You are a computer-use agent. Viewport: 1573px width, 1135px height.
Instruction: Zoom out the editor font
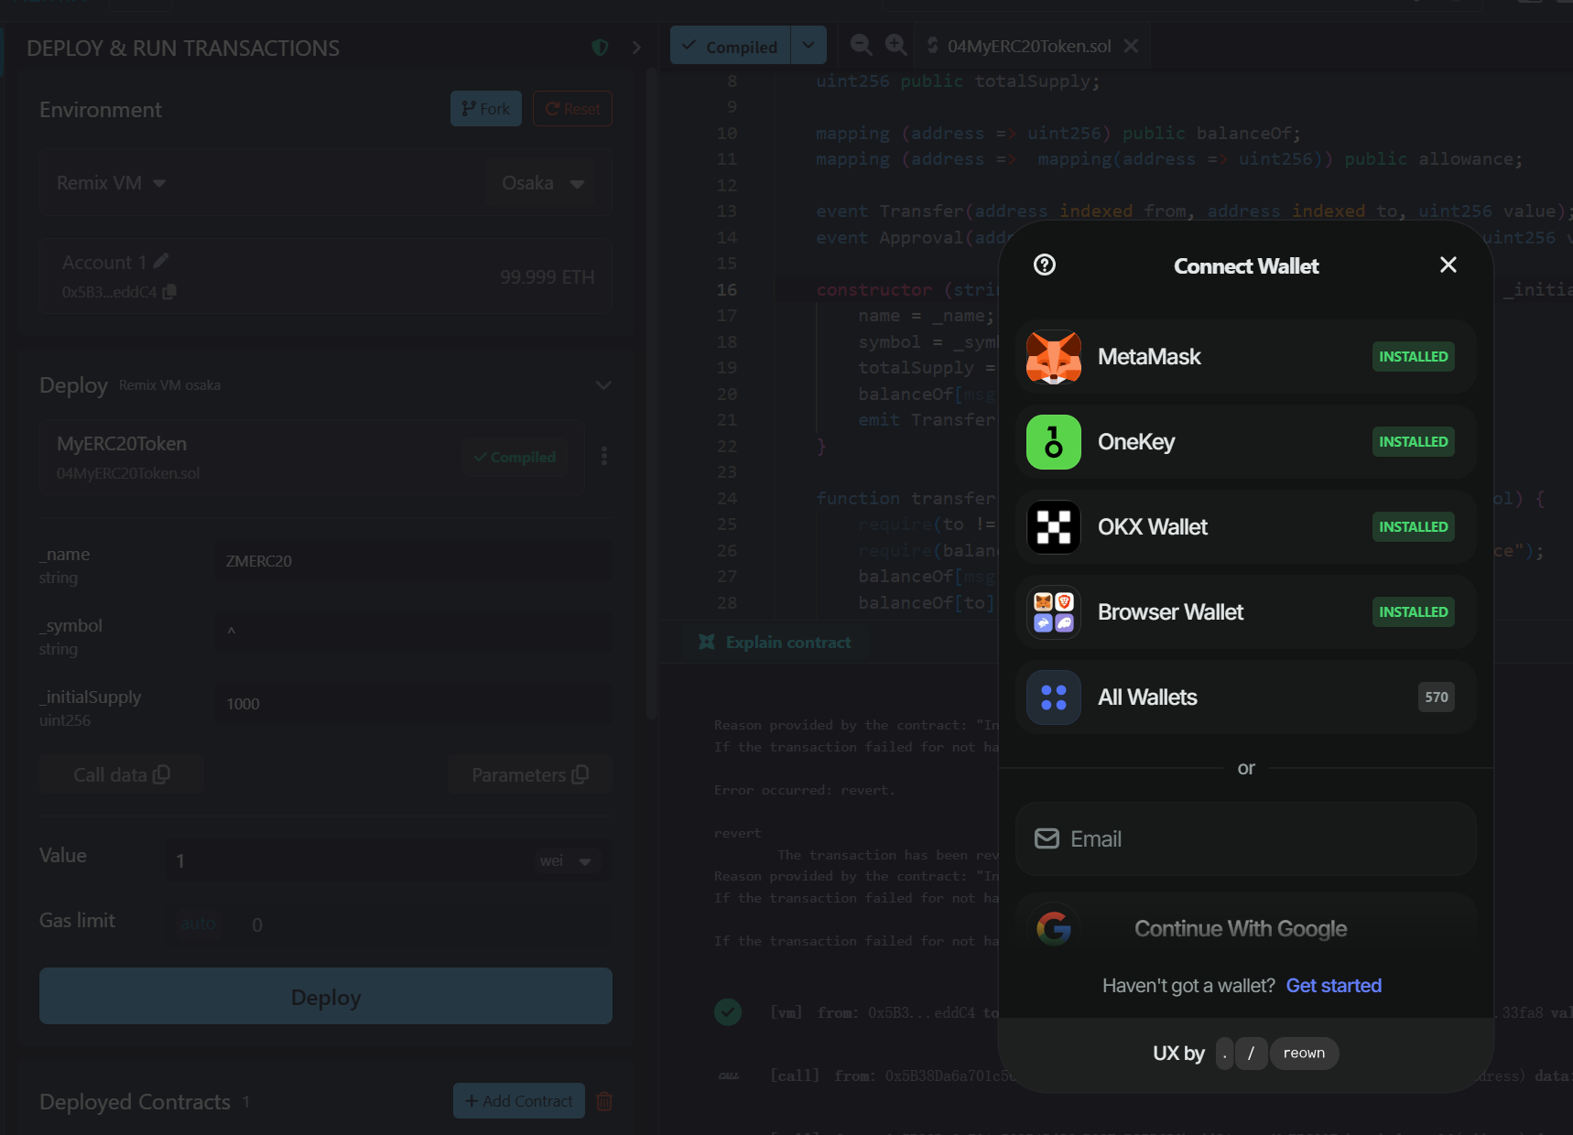click(x=861, y=45)
